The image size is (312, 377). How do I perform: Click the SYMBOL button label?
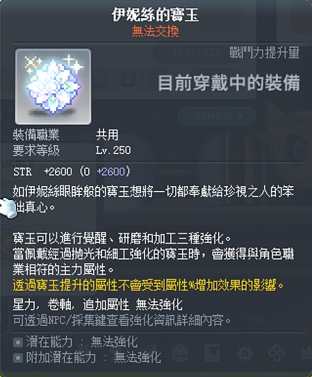[x=213, y=117]
